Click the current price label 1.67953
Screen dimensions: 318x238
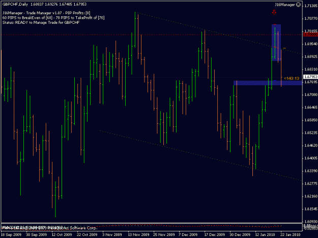(310, 77)
